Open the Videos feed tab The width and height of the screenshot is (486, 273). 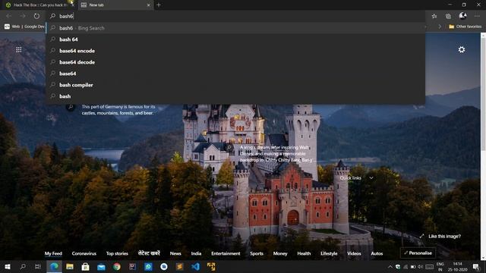pos(354,253)
